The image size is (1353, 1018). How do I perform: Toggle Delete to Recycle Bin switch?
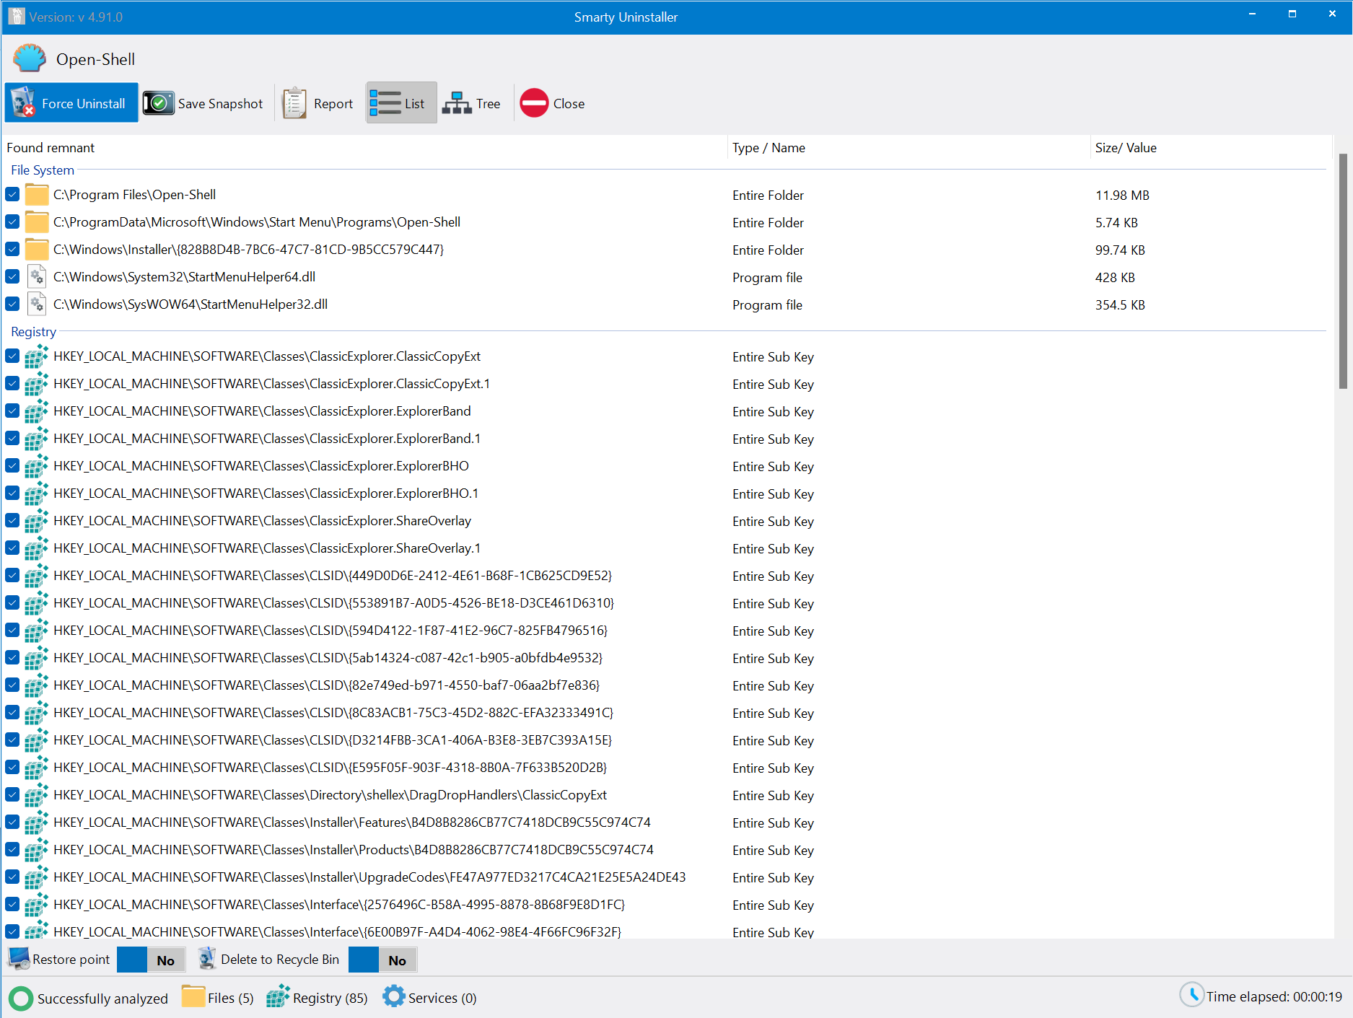pyautogui.click(x=382, y=960)
